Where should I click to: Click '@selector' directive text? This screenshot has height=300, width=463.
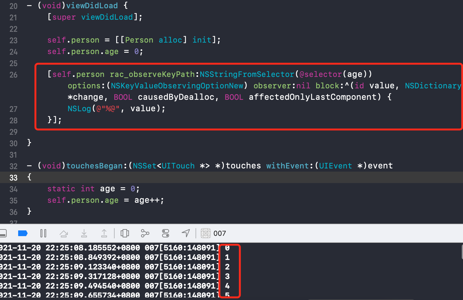click(x=321, y=74)
